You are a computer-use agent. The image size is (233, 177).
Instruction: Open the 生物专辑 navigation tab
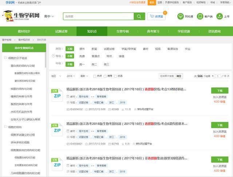click(x=123, y=31)
